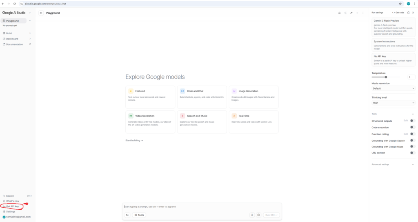The height and width of the screenshot is (222, 418).
Task: Enable the Code execution toggle
Action: 412,127
